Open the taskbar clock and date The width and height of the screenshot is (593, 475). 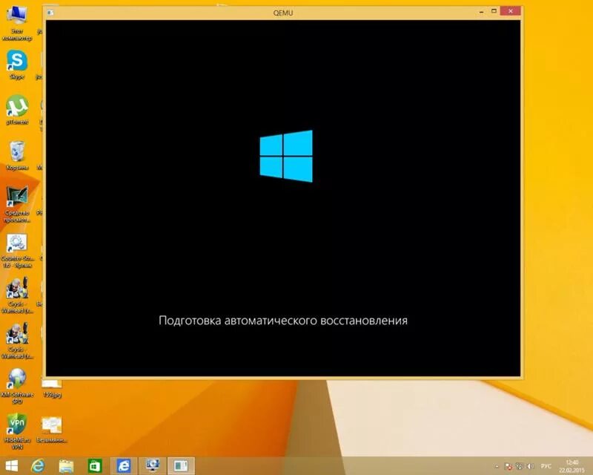click(572, 466)
